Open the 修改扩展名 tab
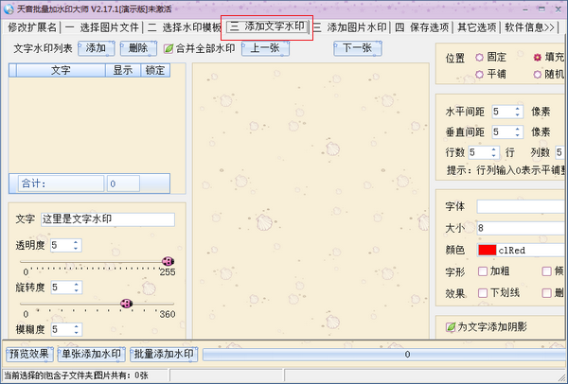The width and height of the screenshot is (568, 384). [x=31, y=28]
